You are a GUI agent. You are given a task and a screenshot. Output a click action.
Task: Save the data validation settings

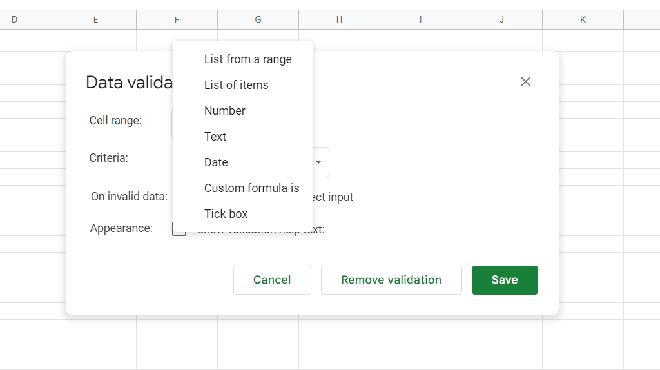[x=505, y=280]
